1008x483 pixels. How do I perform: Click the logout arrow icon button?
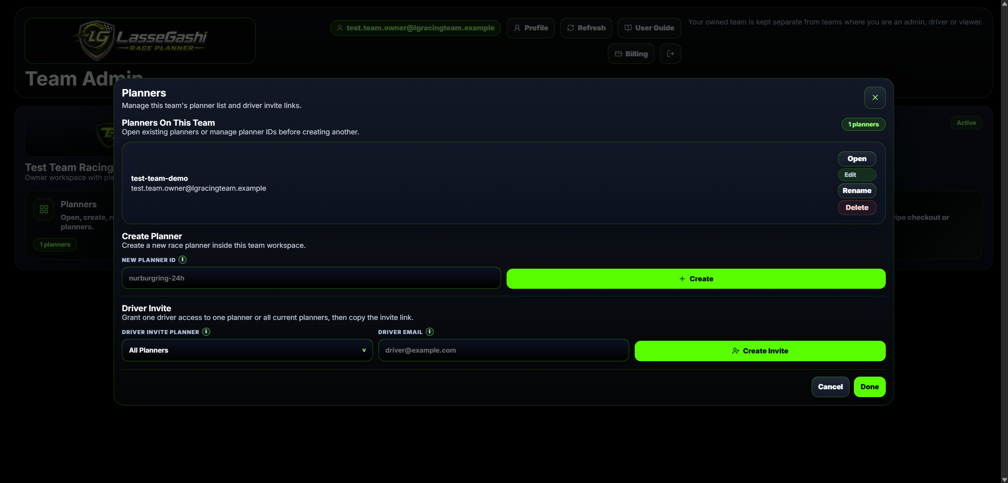(670, 54)
